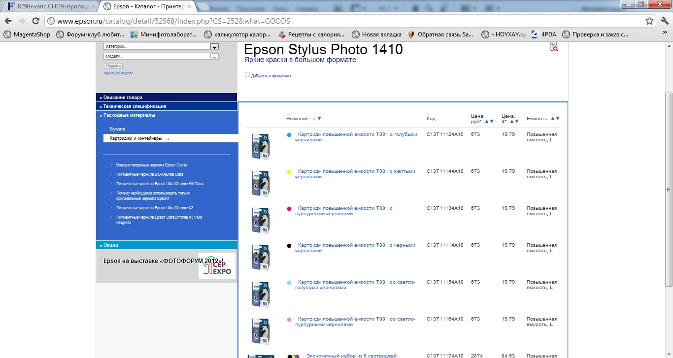Image resolution: width=673 pixels, height=358 pixels.
Task: Open Пигментные чернила DURABrite Ultra link
Action: 150,174
